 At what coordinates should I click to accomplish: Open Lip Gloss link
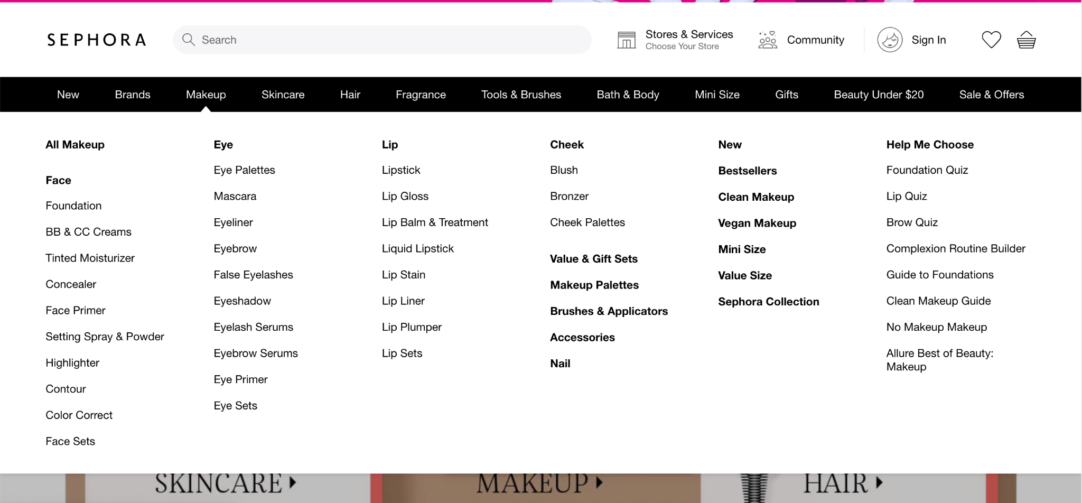click(405, 196)
